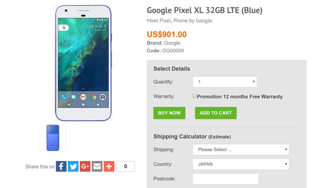
Task: Share the product on Facebook
Action: pos(61,166)
